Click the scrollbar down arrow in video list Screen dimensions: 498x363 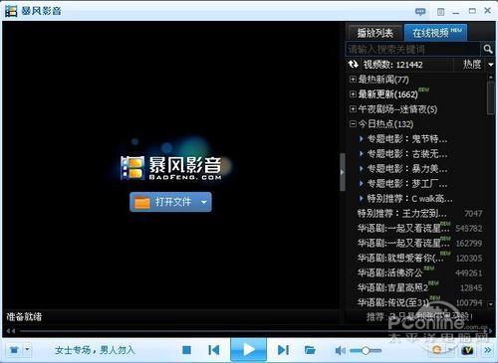pos(491,303)
